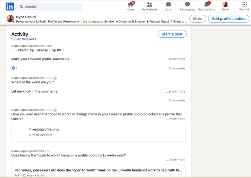Viewport: 251px width, 178px height.
Task: Open the linkedinprofile.png attachment card
Action: [x=98, y=133]
